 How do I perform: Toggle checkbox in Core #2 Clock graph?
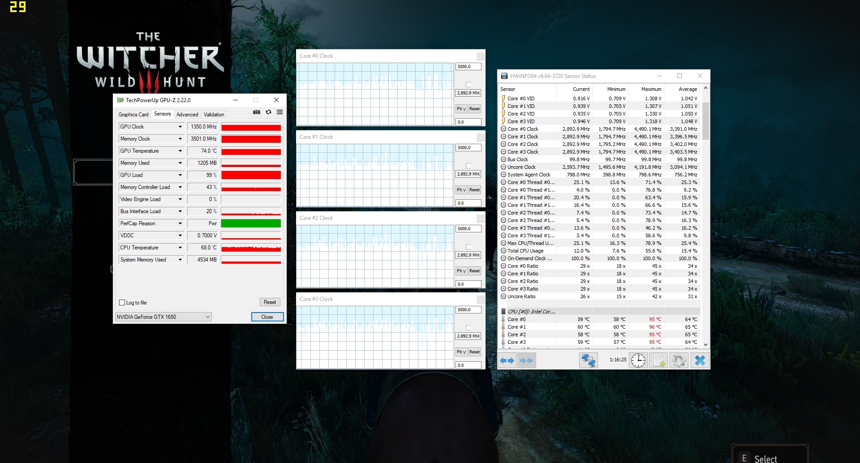[x=468, y=247]
